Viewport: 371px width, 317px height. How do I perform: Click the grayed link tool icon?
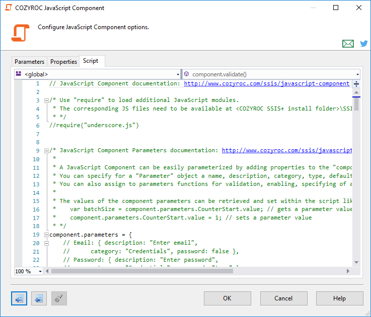tap(59, 298)
